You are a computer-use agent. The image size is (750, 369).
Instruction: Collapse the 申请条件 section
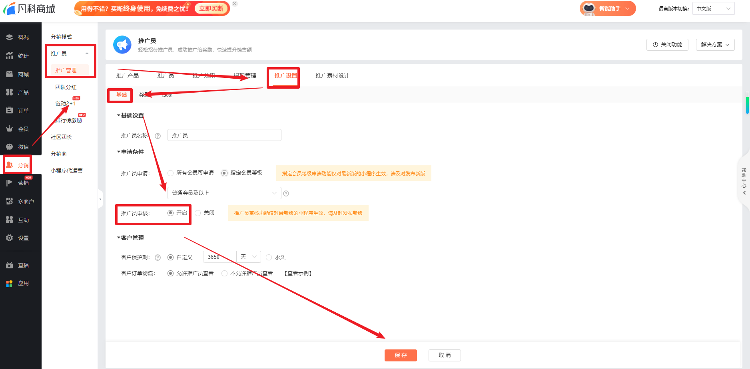coord(119,152)
